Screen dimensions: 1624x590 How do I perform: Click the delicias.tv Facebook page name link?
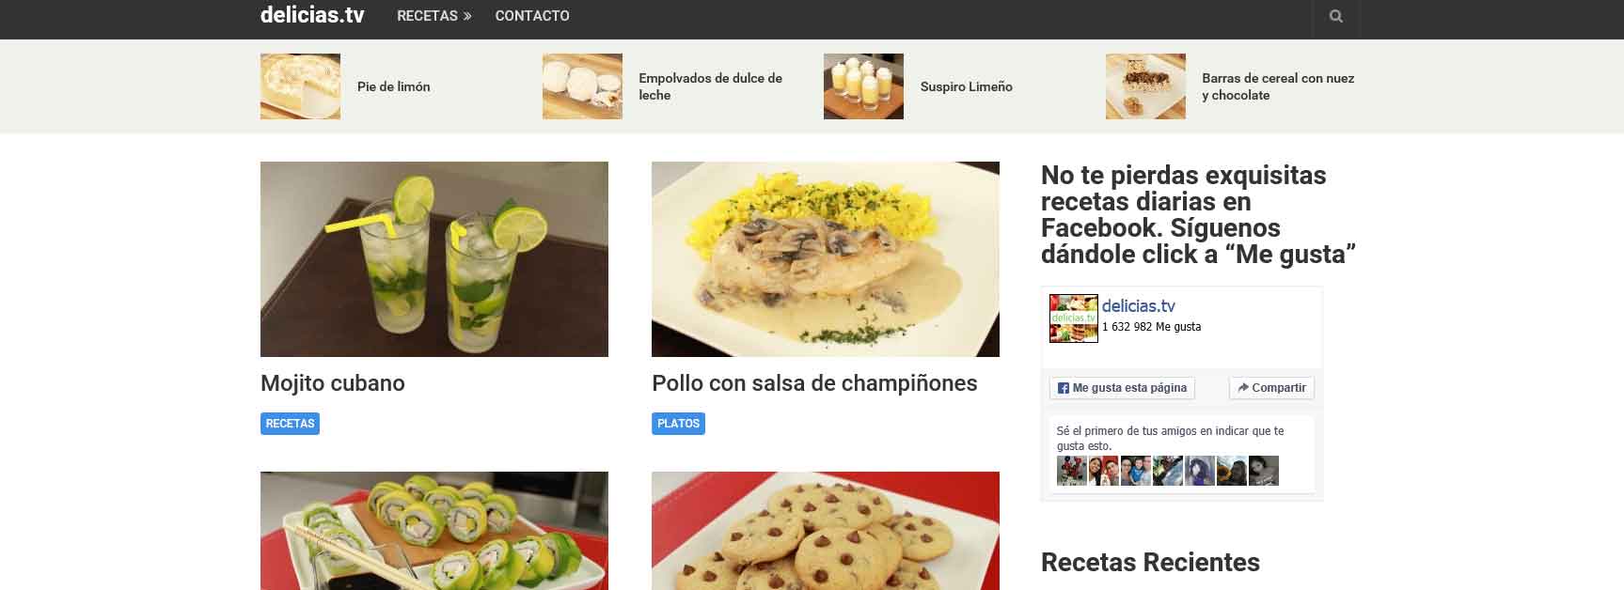click(1138, 305)
